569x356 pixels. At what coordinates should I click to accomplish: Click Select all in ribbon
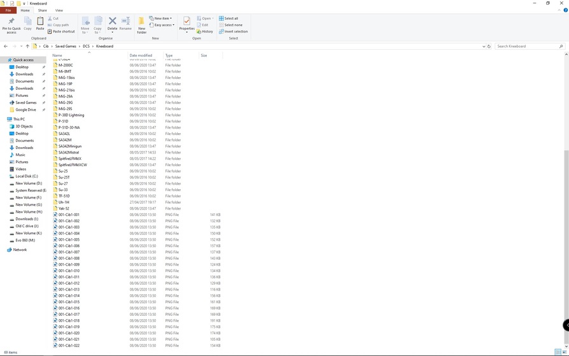pyautogui.click(x=228, y=18)
